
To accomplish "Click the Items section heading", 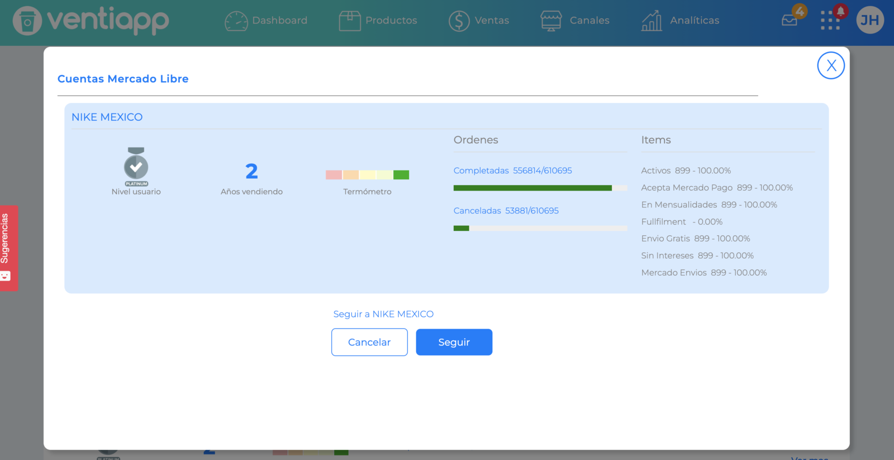I will [656, 140].
